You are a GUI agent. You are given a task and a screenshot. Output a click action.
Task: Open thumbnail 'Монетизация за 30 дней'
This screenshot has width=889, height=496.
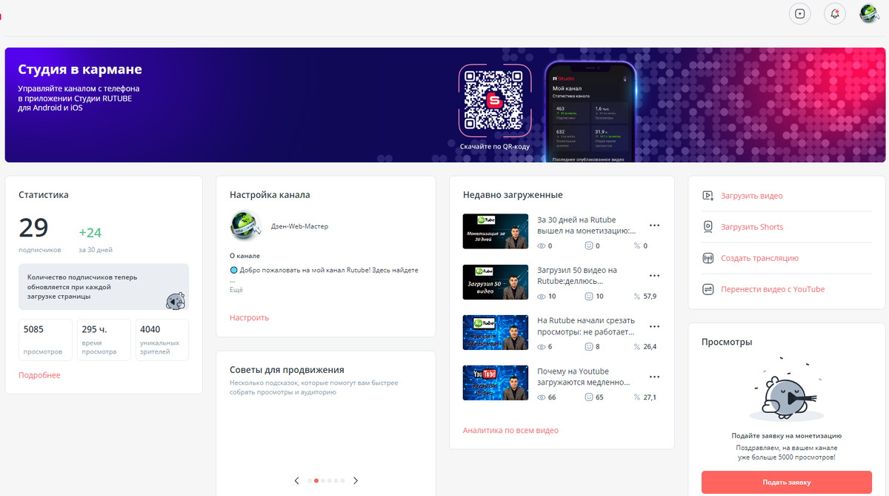(x=495, y=231)
